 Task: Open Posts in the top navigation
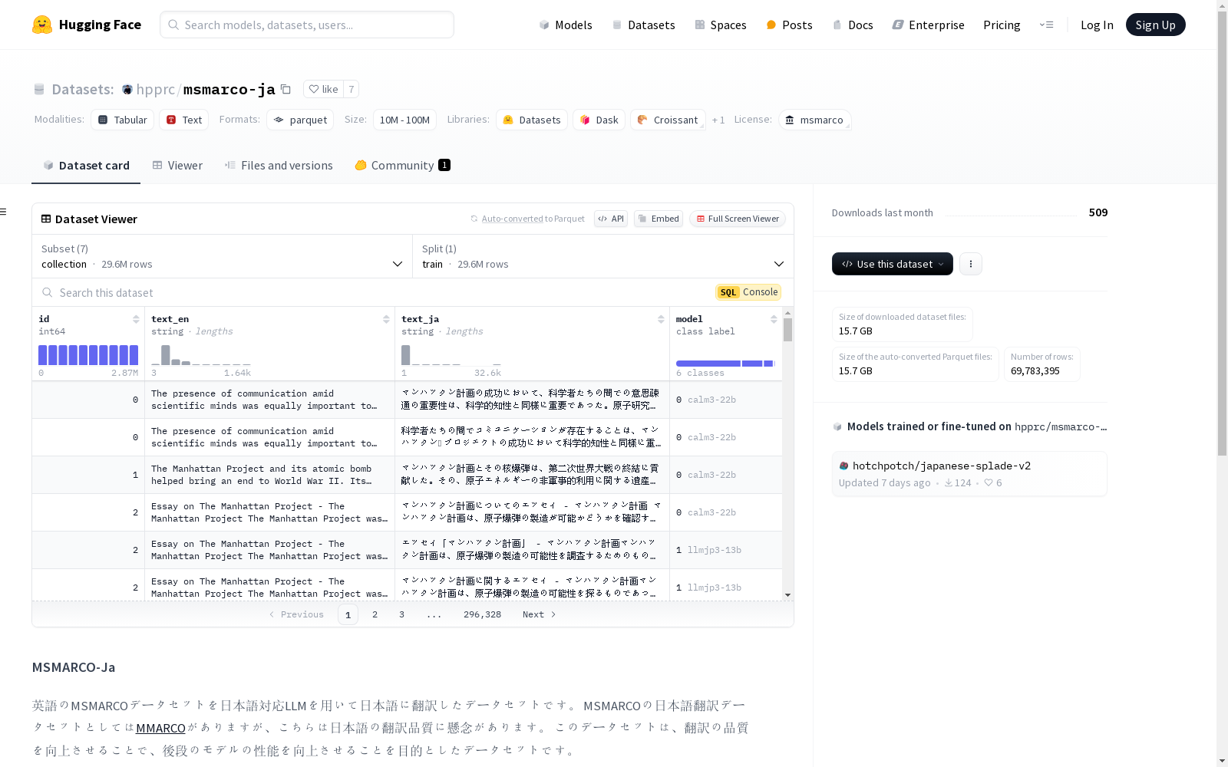[x=789, y=25]
